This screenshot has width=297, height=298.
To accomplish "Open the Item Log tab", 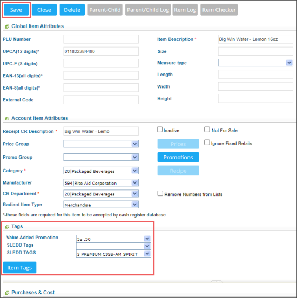I will coord(185,10).
